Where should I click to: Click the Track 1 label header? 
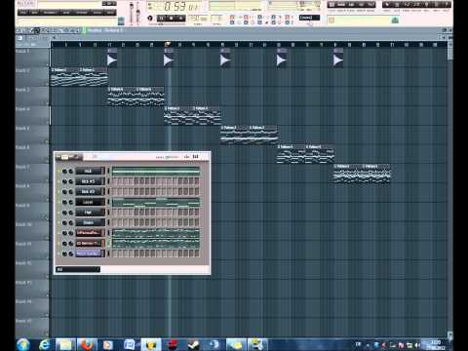(32, 58)
